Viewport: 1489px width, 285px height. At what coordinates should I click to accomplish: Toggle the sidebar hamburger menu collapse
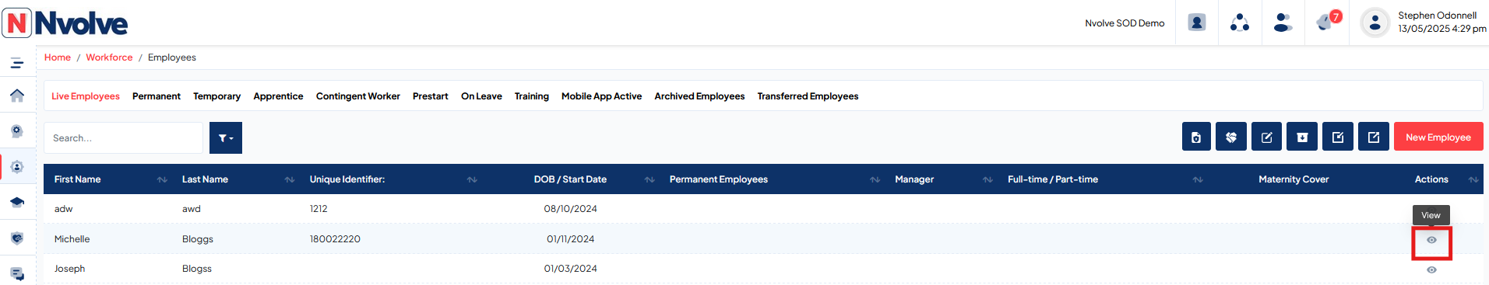tap(17, 63)
